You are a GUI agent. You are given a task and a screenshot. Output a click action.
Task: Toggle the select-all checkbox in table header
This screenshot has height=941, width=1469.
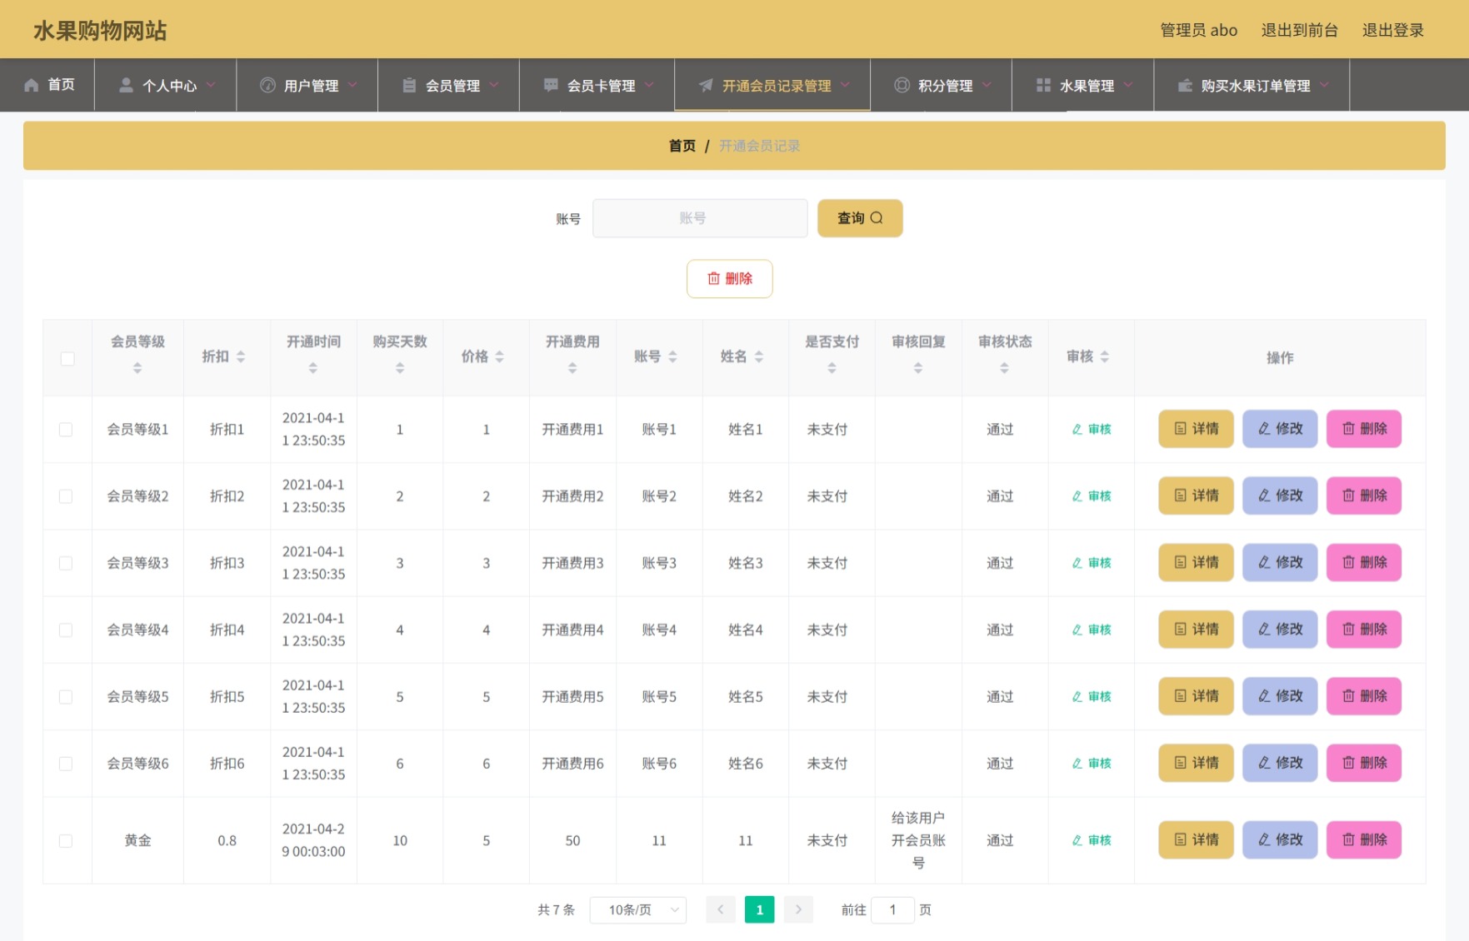click(67, 359)
